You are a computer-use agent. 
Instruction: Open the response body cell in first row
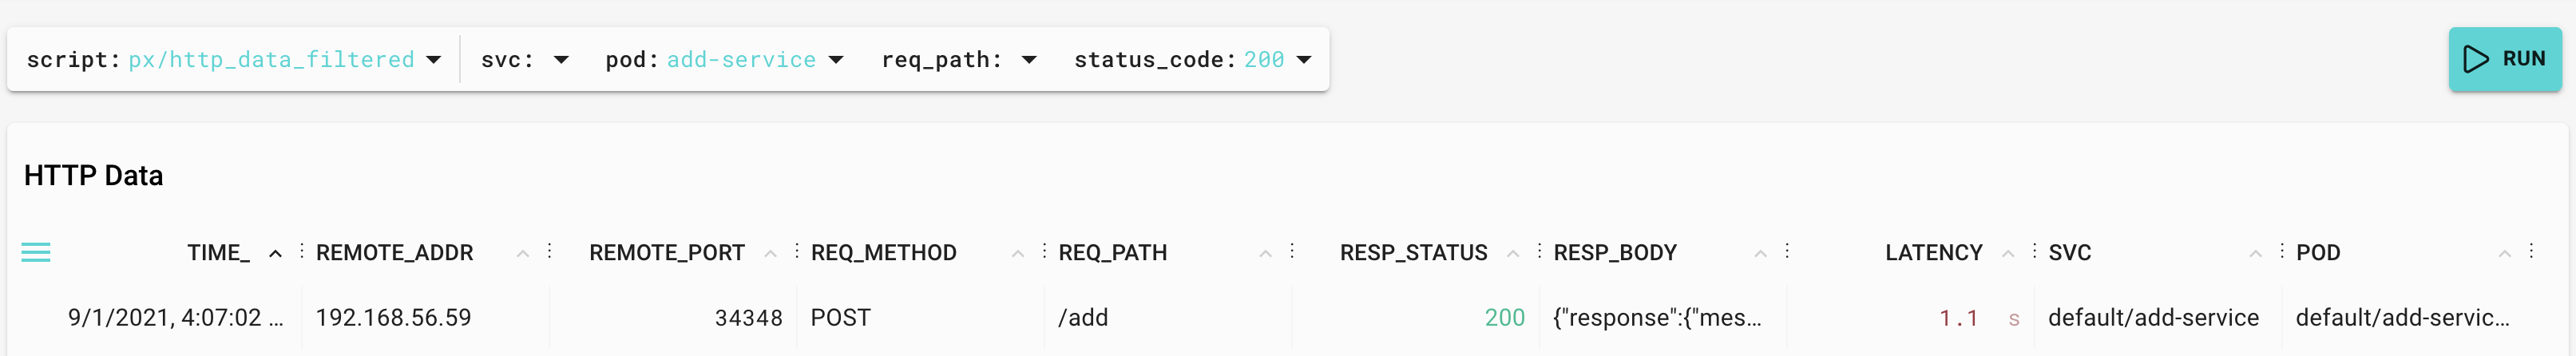pos(1656,318)
